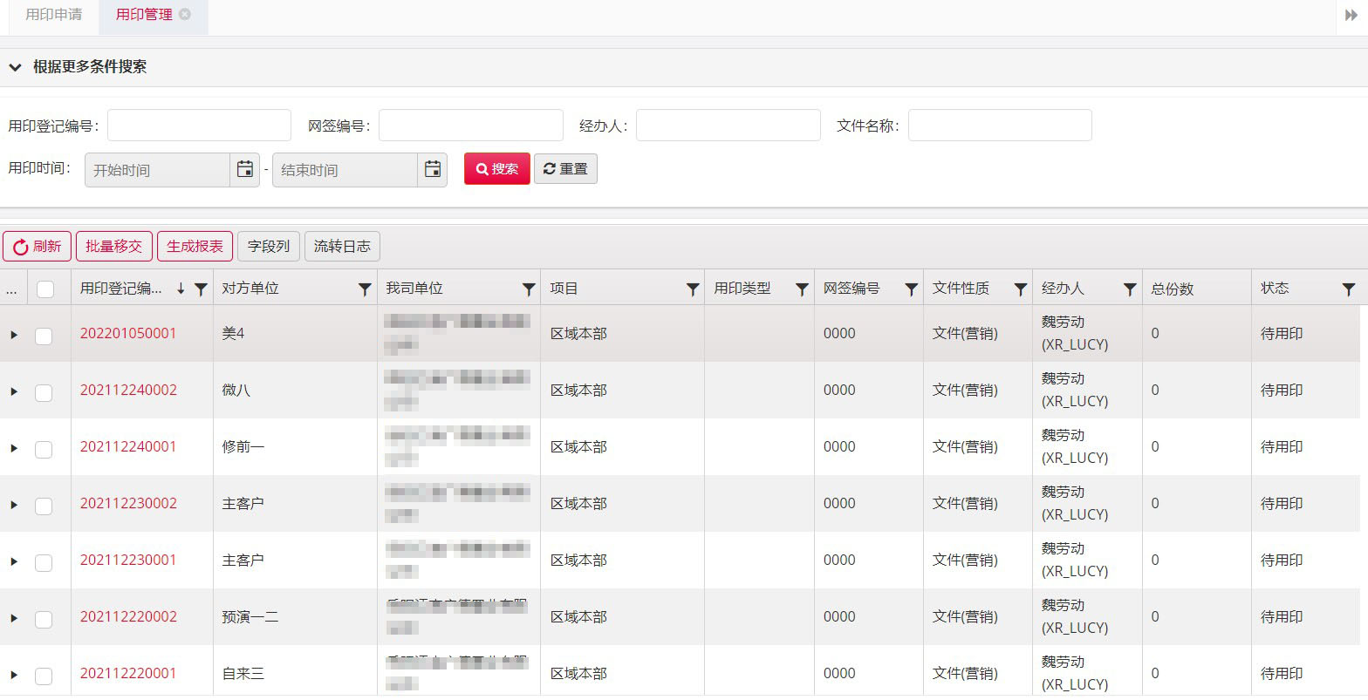Open filter for 我司单位 column

(529, 289)
